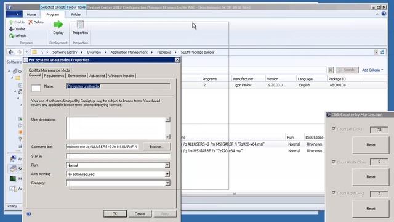Open the Requirements tab
The image size is (394, 222).
tap(54, 76)
